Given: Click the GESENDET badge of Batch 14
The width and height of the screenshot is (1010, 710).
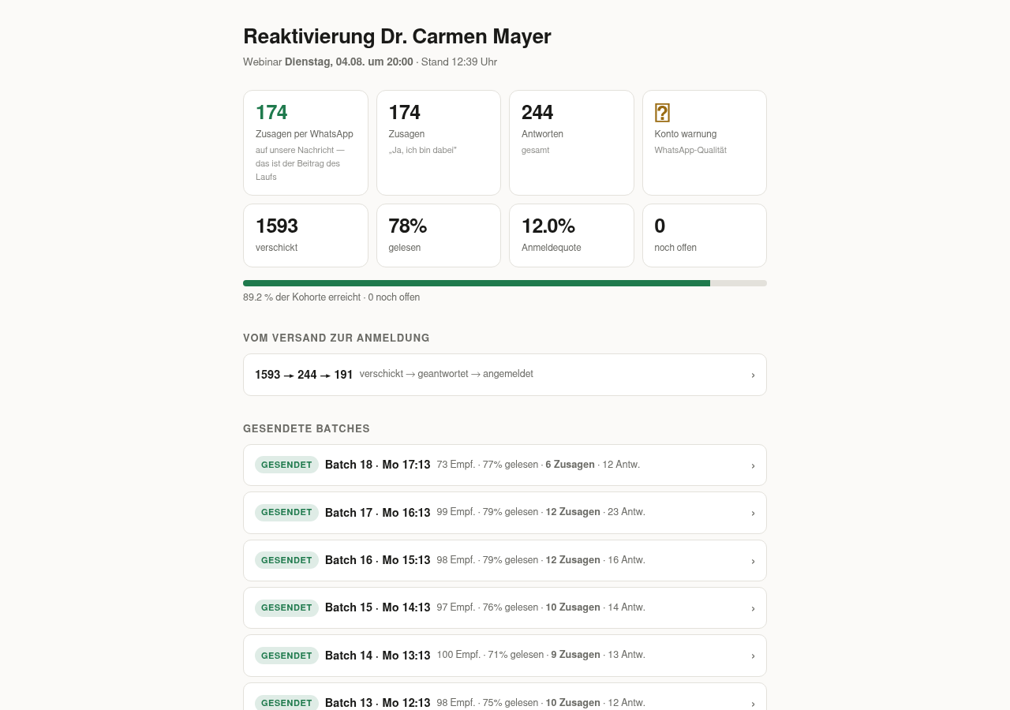Looking at the screenshot, I should pos(286,656).
